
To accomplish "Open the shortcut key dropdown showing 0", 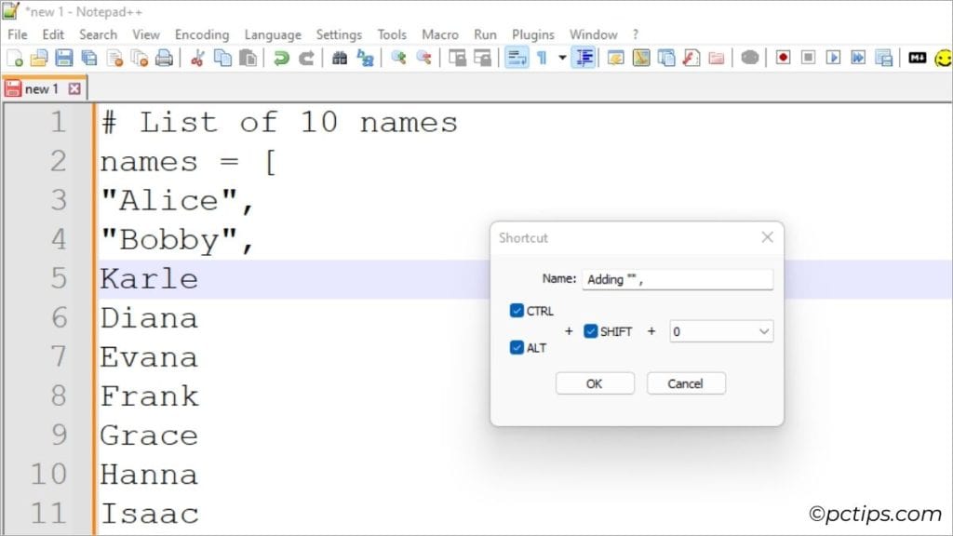I will 721,331.
